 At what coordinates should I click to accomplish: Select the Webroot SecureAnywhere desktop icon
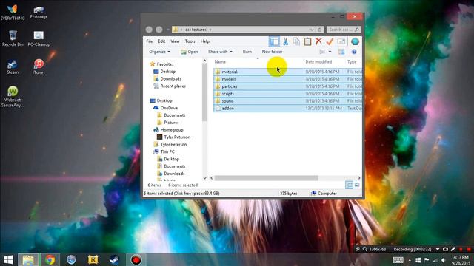[13, 97]
